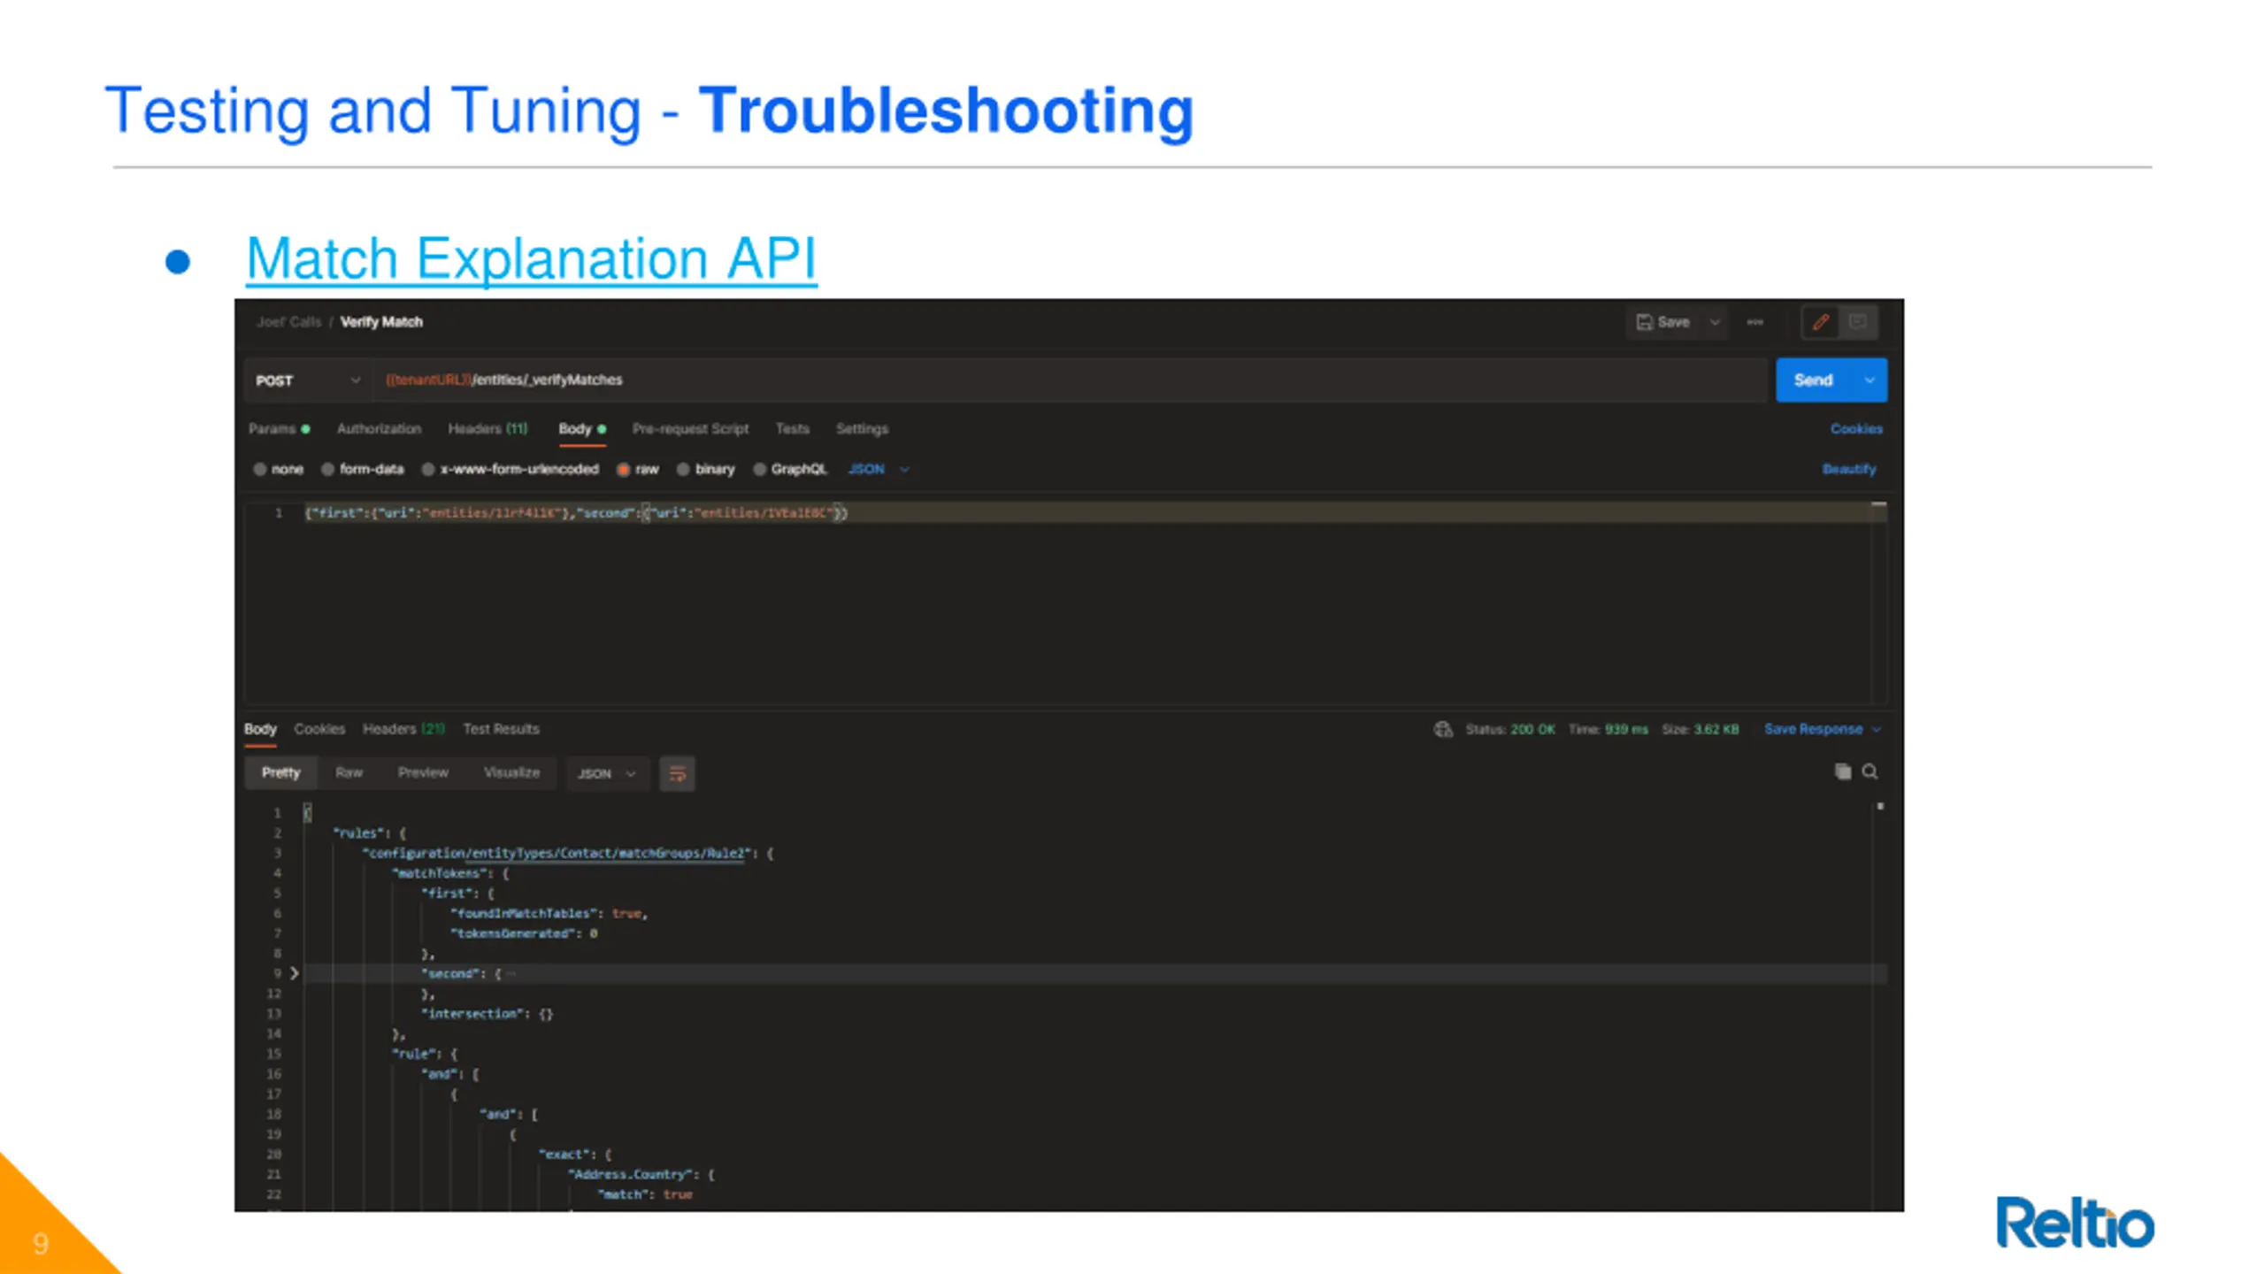
Task: Open the Match Explanation API link
Action: click(531, 258)
